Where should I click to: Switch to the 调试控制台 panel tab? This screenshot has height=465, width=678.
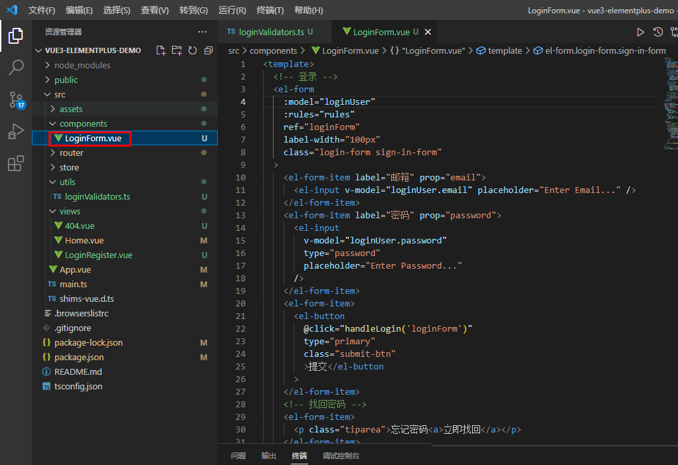point(341,456)
